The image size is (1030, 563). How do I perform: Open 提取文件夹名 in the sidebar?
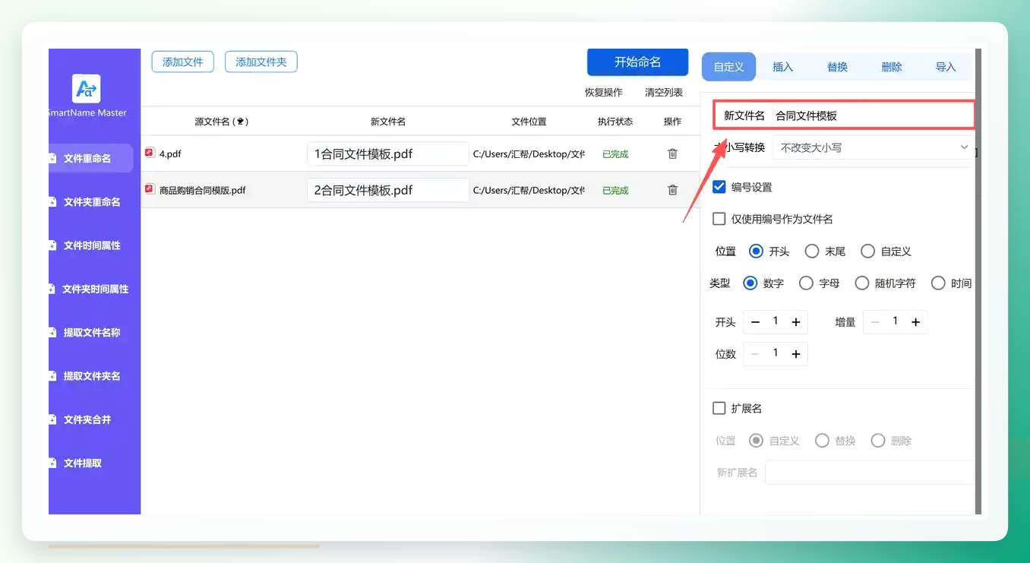click(92, 376)
